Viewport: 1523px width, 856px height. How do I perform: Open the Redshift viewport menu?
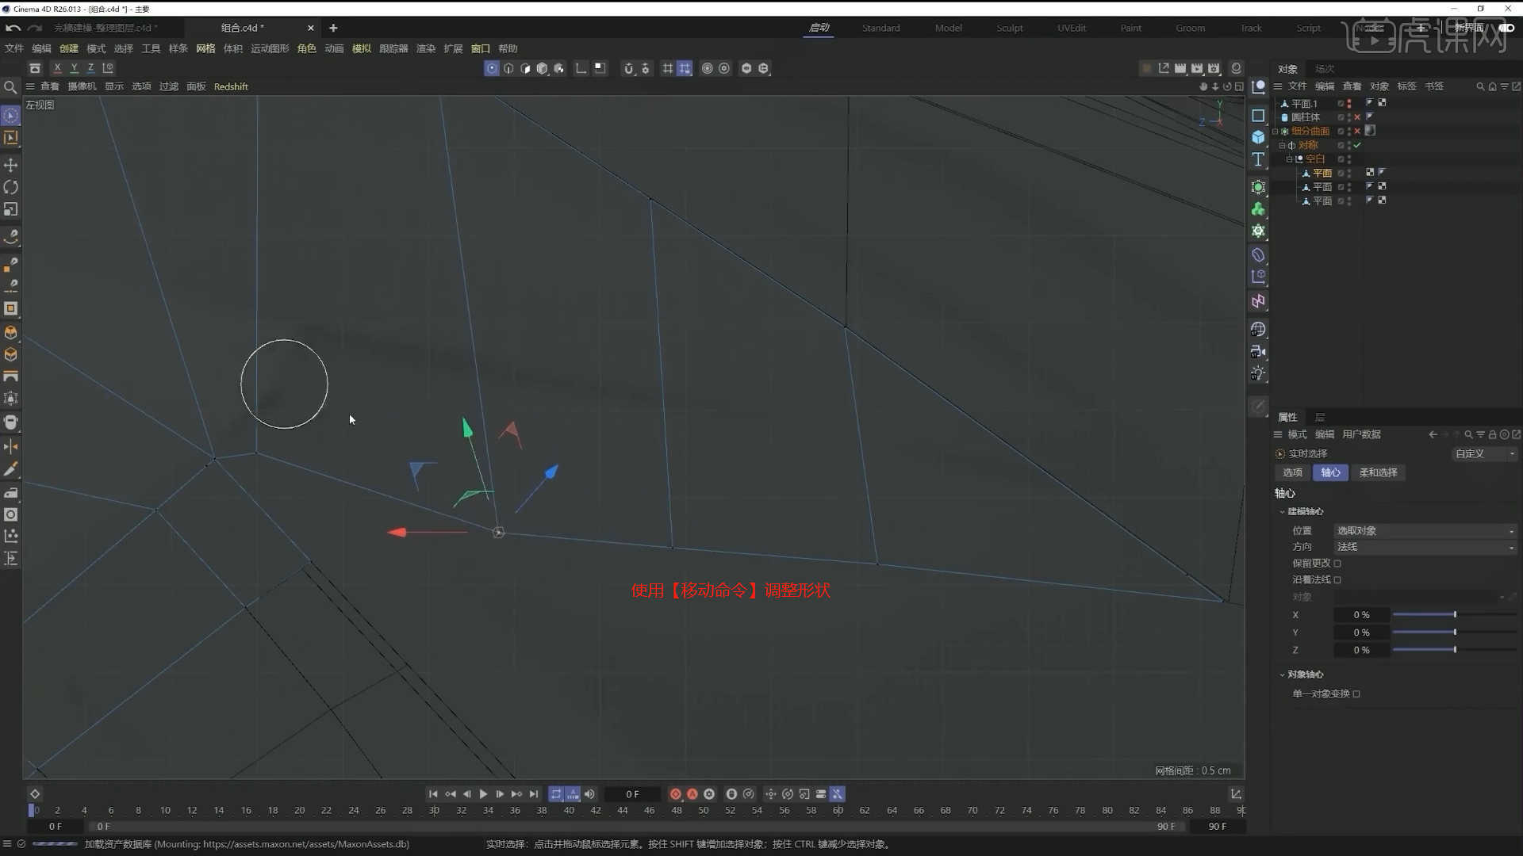tap(231, 86)
